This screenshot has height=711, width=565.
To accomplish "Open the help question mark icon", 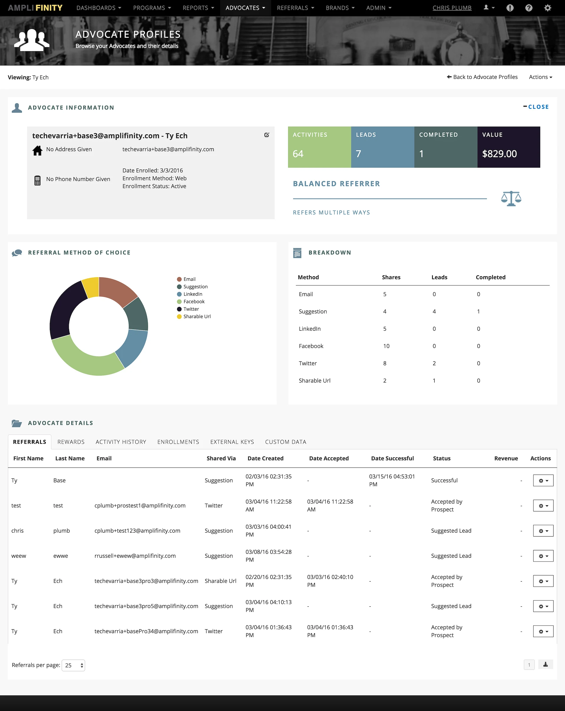I will [529, 8].
